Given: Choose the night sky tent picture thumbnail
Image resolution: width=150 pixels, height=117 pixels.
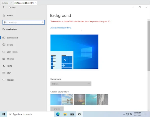Looking at the screenshot, I should coord(79,100).
